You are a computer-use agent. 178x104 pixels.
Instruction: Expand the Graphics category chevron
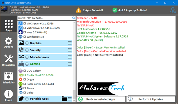click(x=27, y=43)
